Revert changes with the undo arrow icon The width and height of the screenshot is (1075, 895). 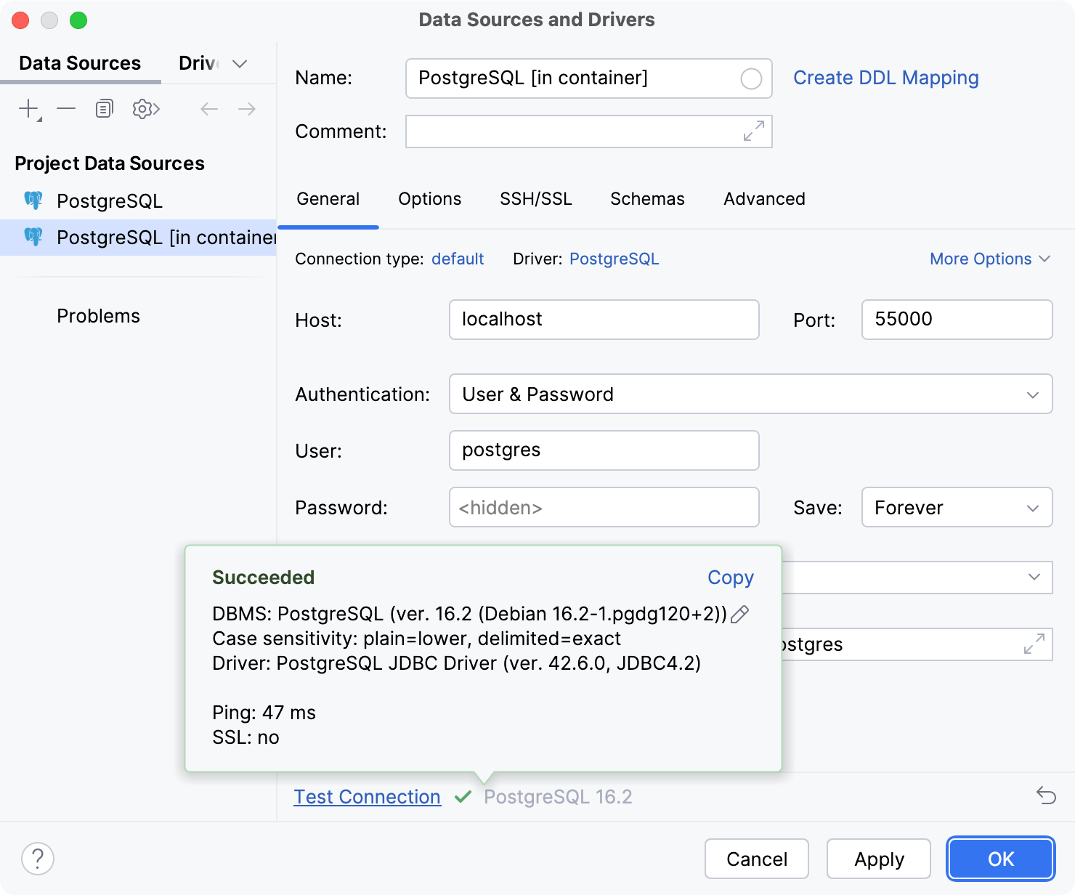1044,796
